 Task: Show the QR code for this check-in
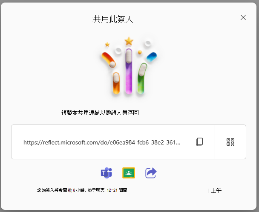[230, 142]
